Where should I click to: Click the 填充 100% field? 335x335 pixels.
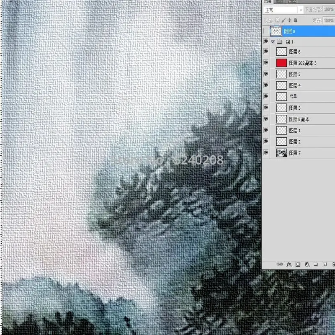(329, 21)
